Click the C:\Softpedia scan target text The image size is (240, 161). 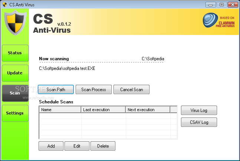153,59
